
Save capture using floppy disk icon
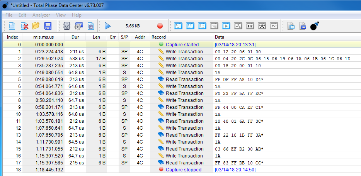click(x=48, y=26)
